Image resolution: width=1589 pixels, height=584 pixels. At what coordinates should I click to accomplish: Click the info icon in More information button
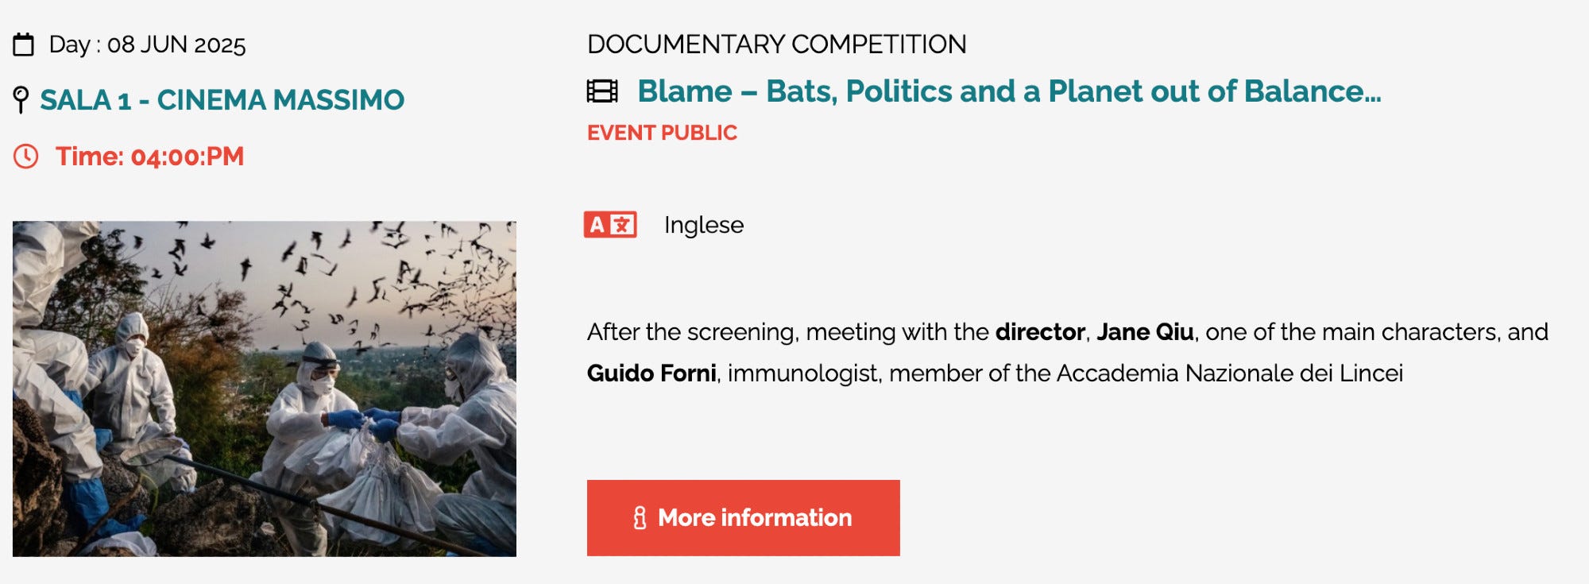pos(640,518)
